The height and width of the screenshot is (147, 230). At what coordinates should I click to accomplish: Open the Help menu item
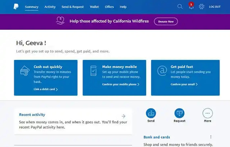click(x=123, y=7)
